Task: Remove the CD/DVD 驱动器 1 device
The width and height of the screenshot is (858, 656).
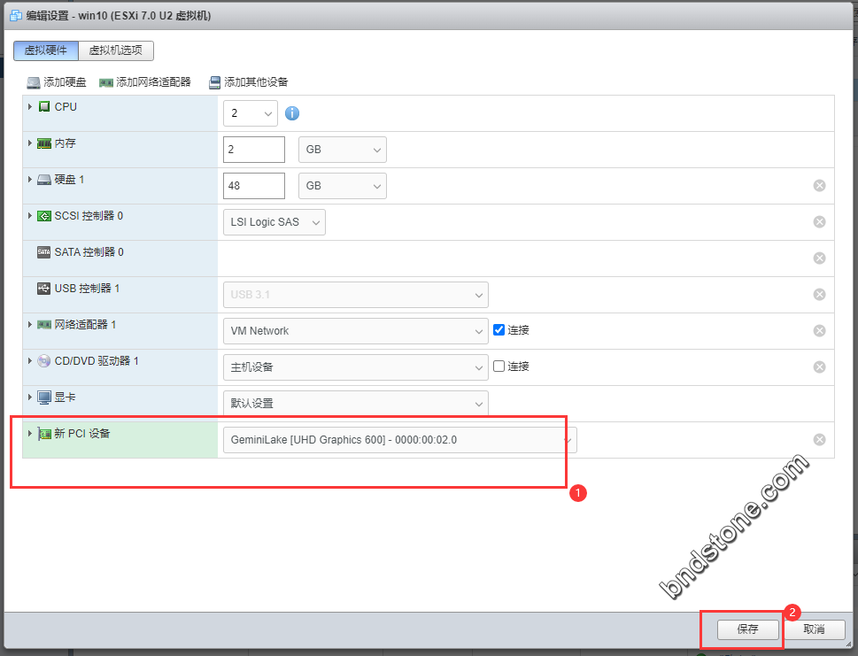Action: pos(819,367)
